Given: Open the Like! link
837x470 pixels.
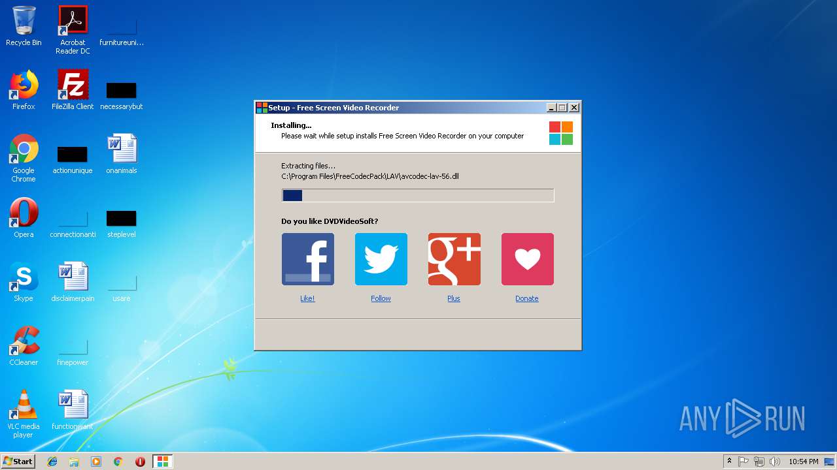Looking at the screenshot, I should [307, 298].
